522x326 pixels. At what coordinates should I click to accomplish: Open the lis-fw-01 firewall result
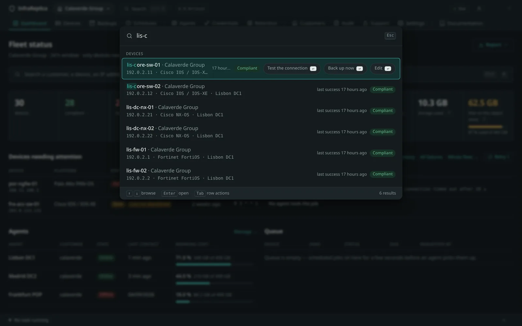[x=261, y=153]
